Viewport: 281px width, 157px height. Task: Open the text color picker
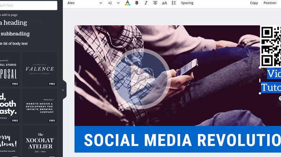pyautogui.click(x=128, y=3)
